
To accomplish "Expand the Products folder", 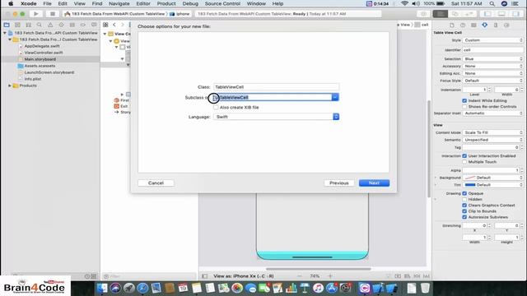I will (x=10, y=86).
